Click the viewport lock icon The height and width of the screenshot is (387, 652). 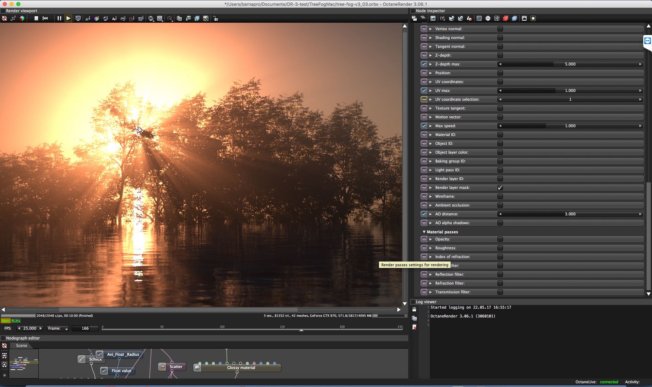(x=216, y=19)
